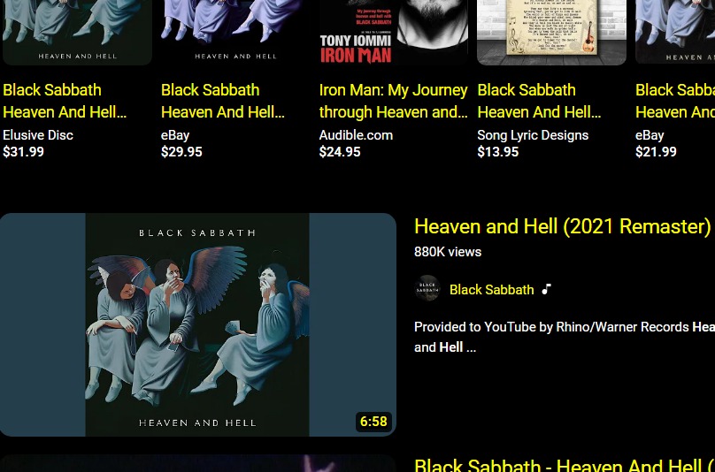Click the $31.99 price under Elusive Disc
The image size is (715, 472).
(23, 152)
